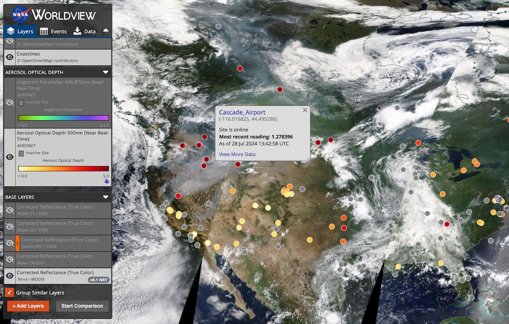Click the View More Data link
Viewport: 509px width, 324px height.
pyautogui.click(x=237, y=154)
